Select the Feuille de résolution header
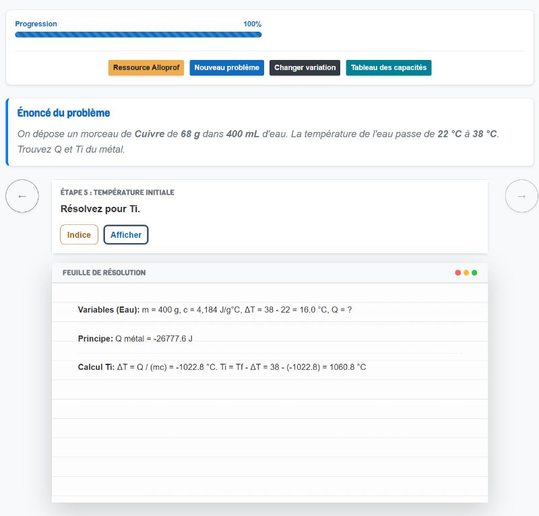This screenshot has width=539, height=516. point(104,272)
